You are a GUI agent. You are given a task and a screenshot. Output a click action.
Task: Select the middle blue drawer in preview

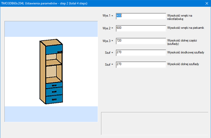point(54,91)
